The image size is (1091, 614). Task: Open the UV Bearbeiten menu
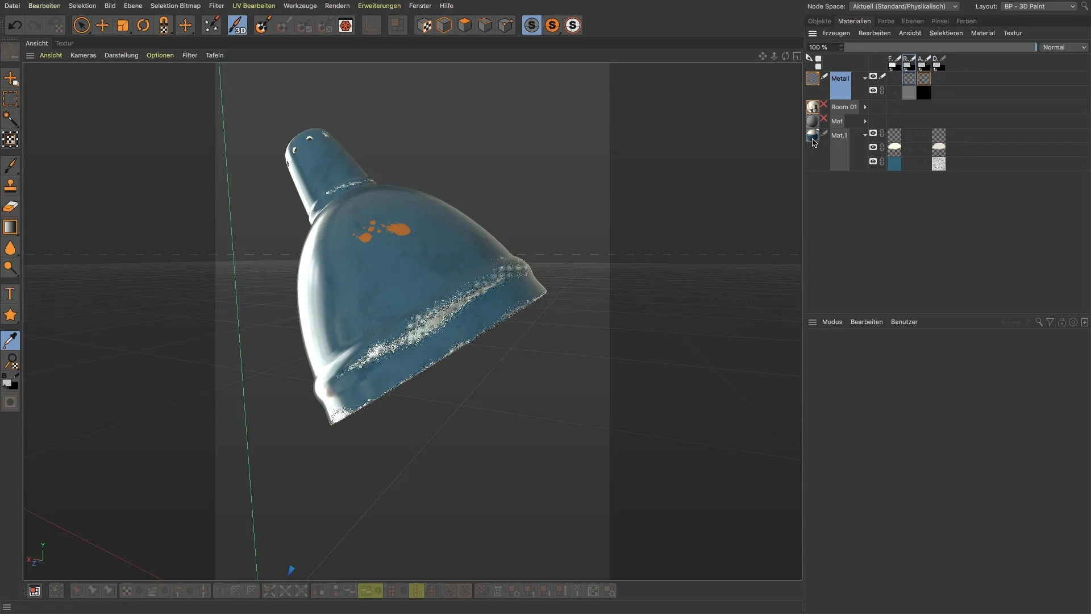[253, 6]
